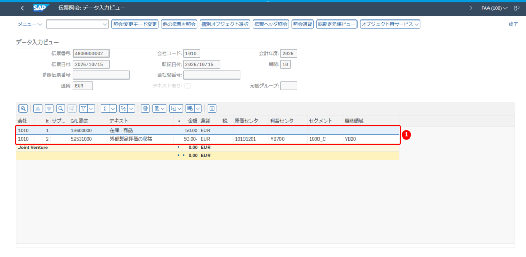Screen dimensions: 526x257
Task: Click the SAP logo
Action: tap(41, 8)
